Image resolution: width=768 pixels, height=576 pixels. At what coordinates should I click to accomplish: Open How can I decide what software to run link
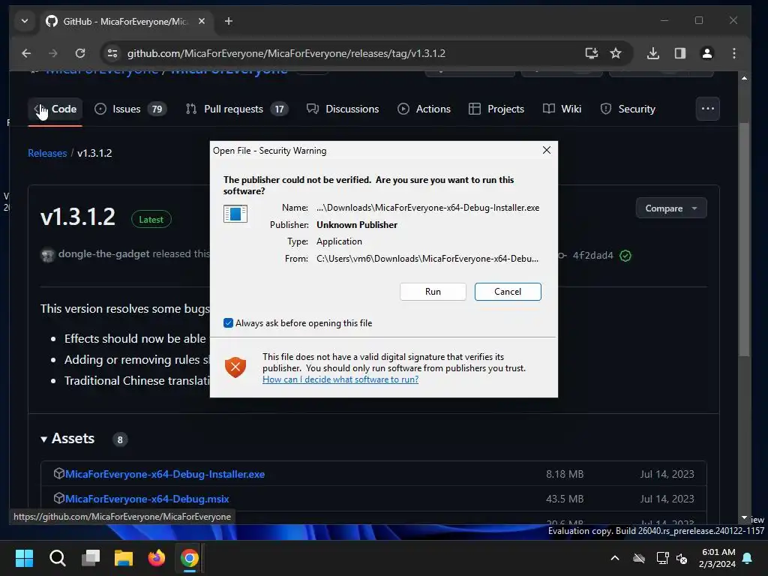click(340, 379)
